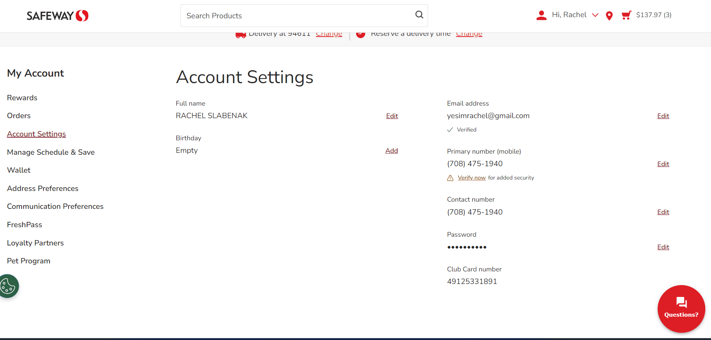Open Communication Preferences
Viewport: 711px width, 340px height.
[55, 207]
